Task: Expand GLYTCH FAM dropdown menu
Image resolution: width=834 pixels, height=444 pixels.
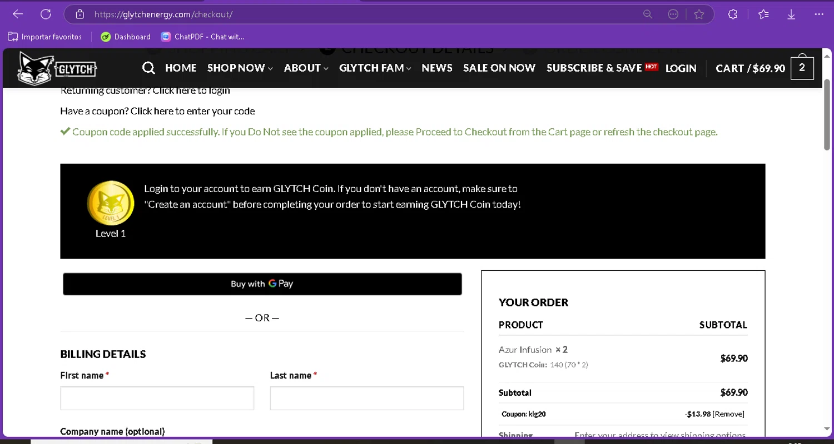Action: tap(375, 68)
